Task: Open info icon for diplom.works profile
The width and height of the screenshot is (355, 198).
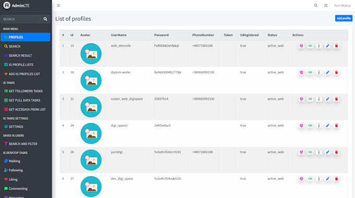Action: pyautogui.click(x=319, y=73)
